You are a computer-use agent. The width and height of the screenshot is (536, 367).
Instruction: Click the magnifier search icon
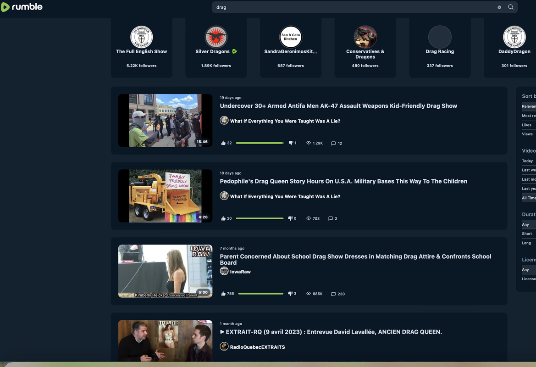(x=510, y=7)
